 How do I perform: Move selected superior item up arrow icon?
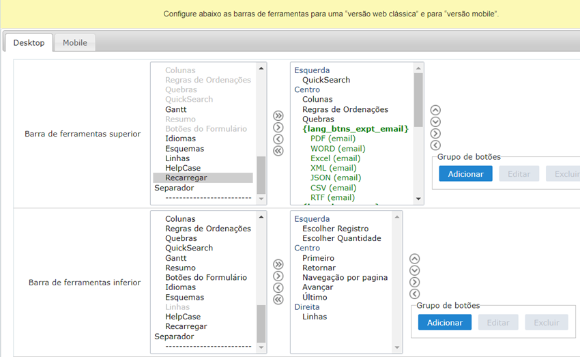point(436,110)
